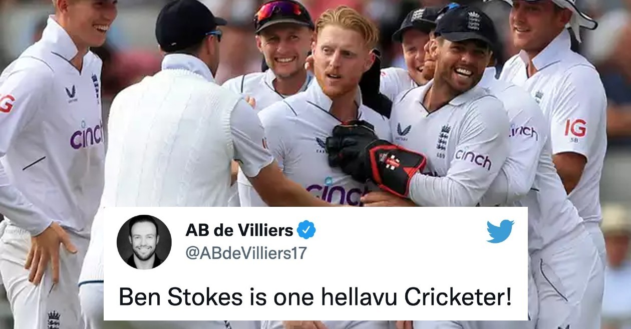631x329 pixels.
Task: Open the AB de Villiers display name
Action: [239, 230]
